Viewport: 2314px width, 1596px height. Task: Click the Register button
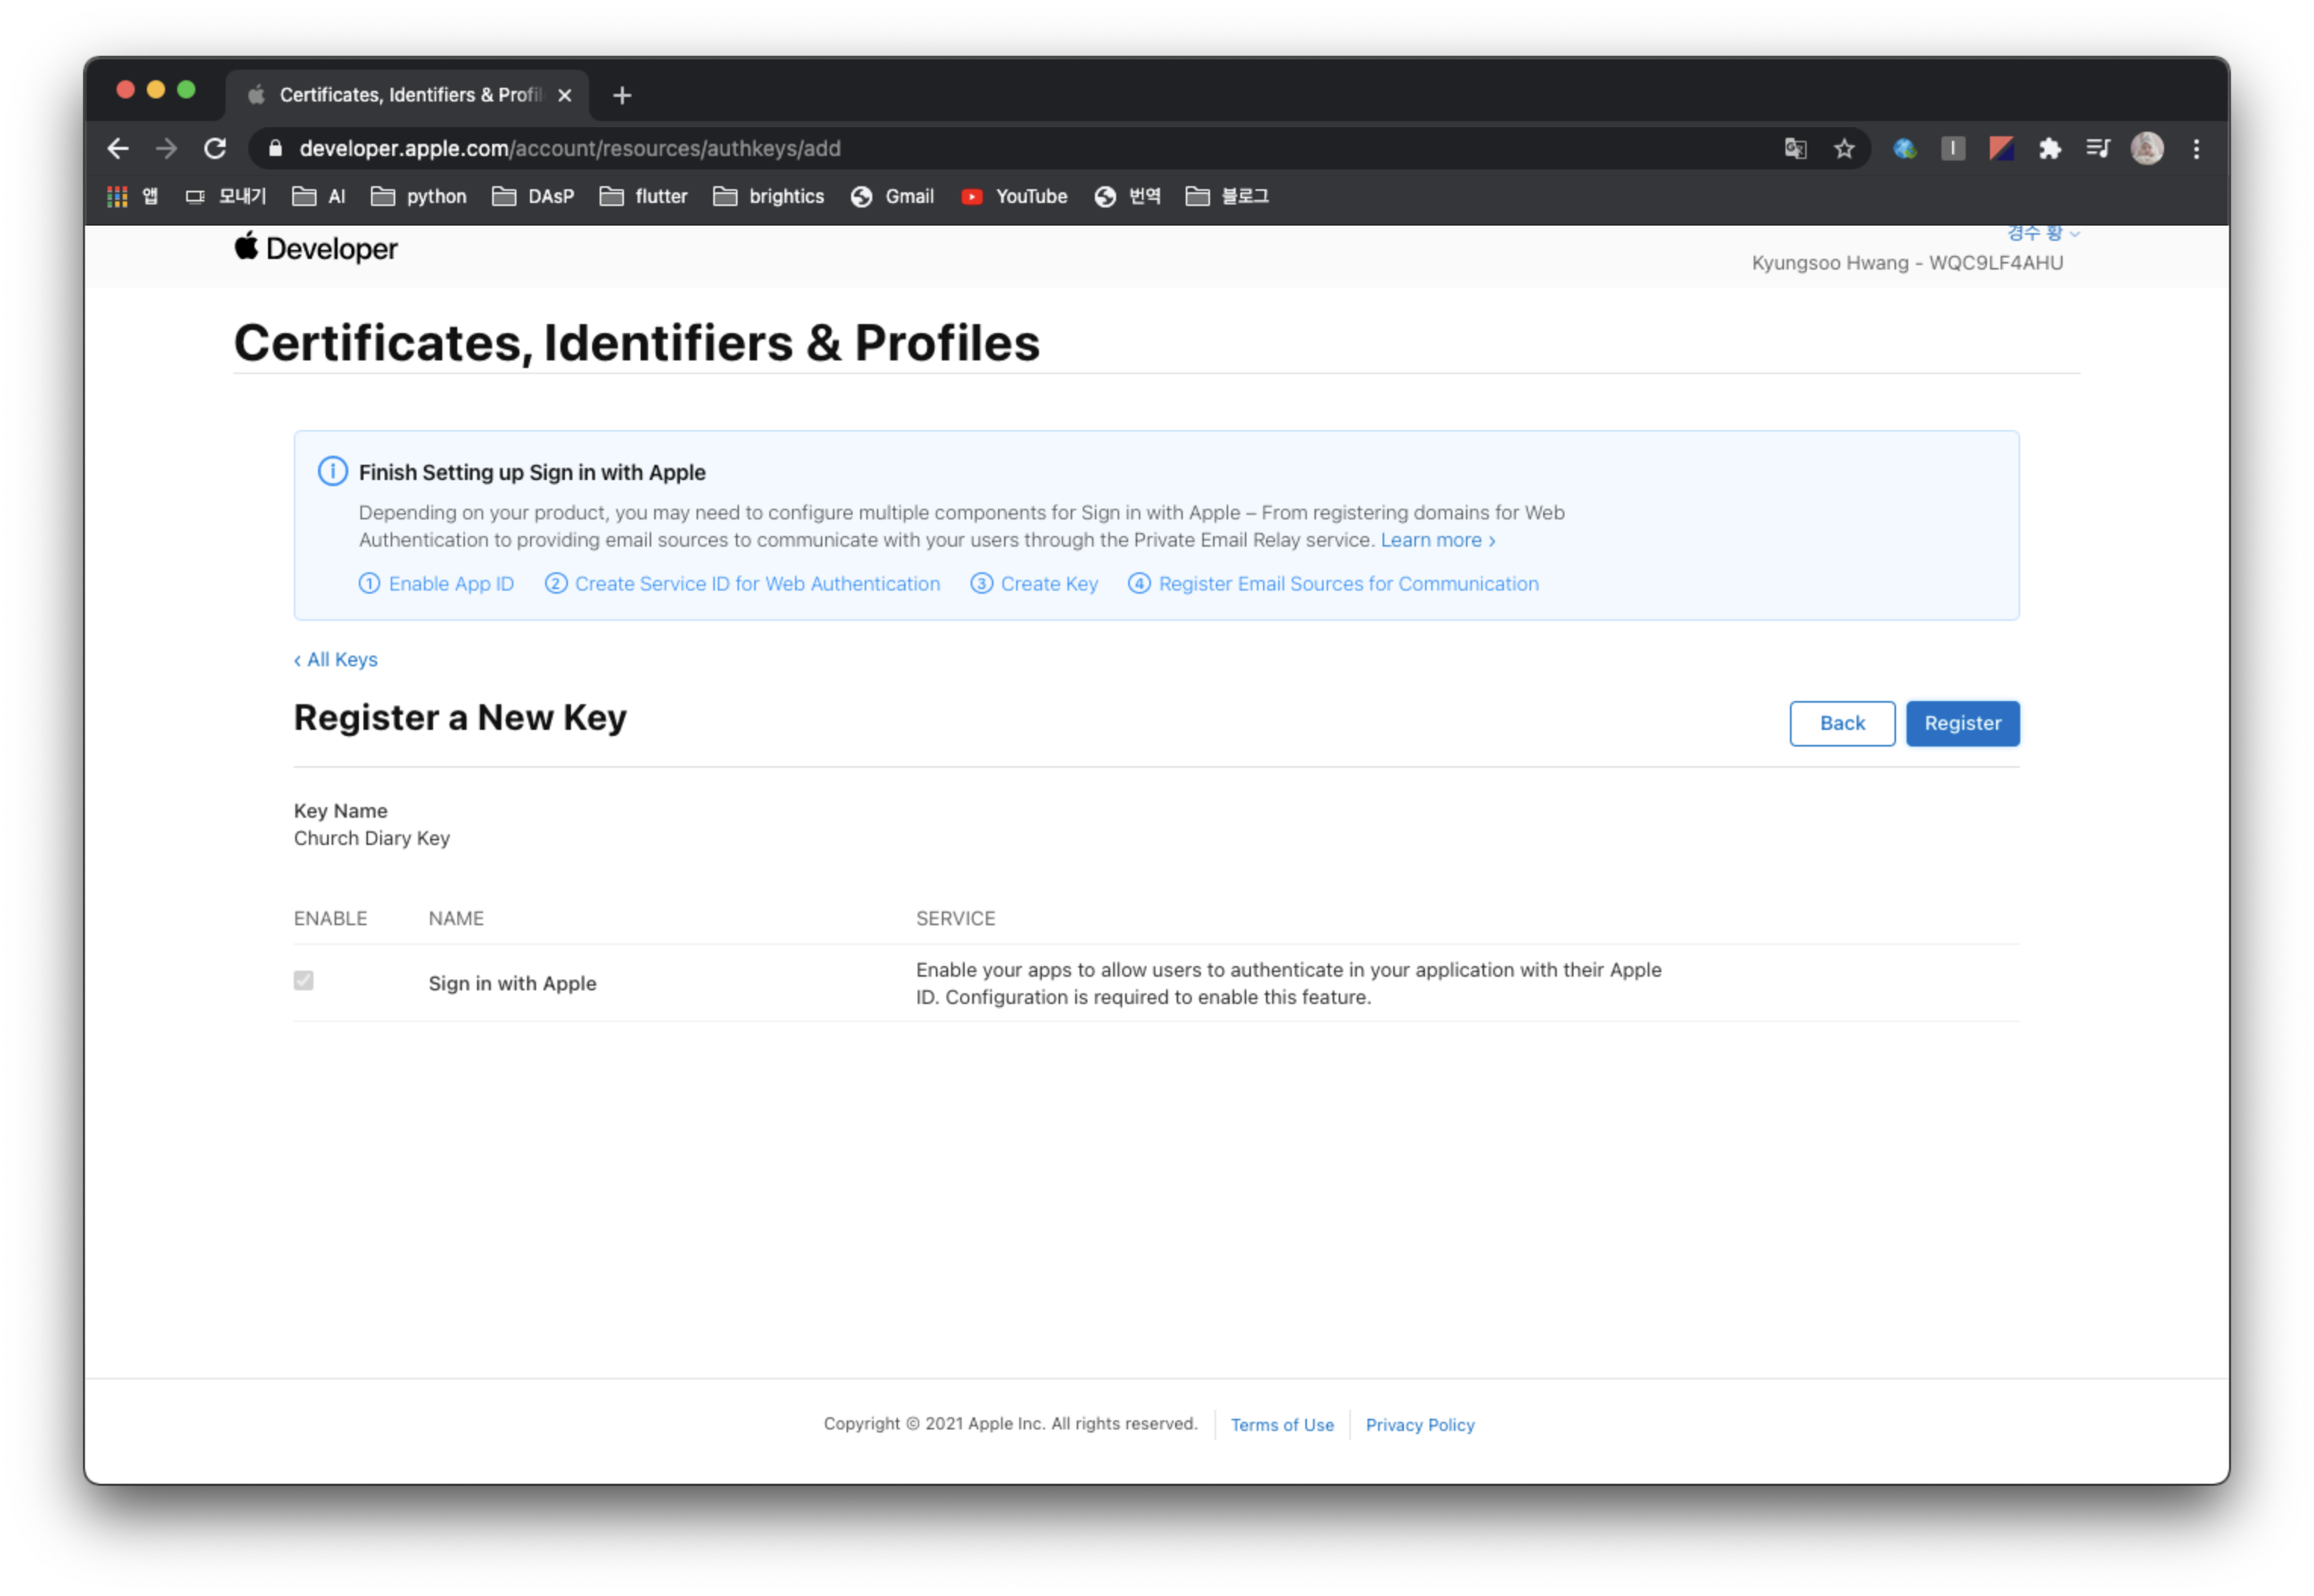click(1962, 723)
